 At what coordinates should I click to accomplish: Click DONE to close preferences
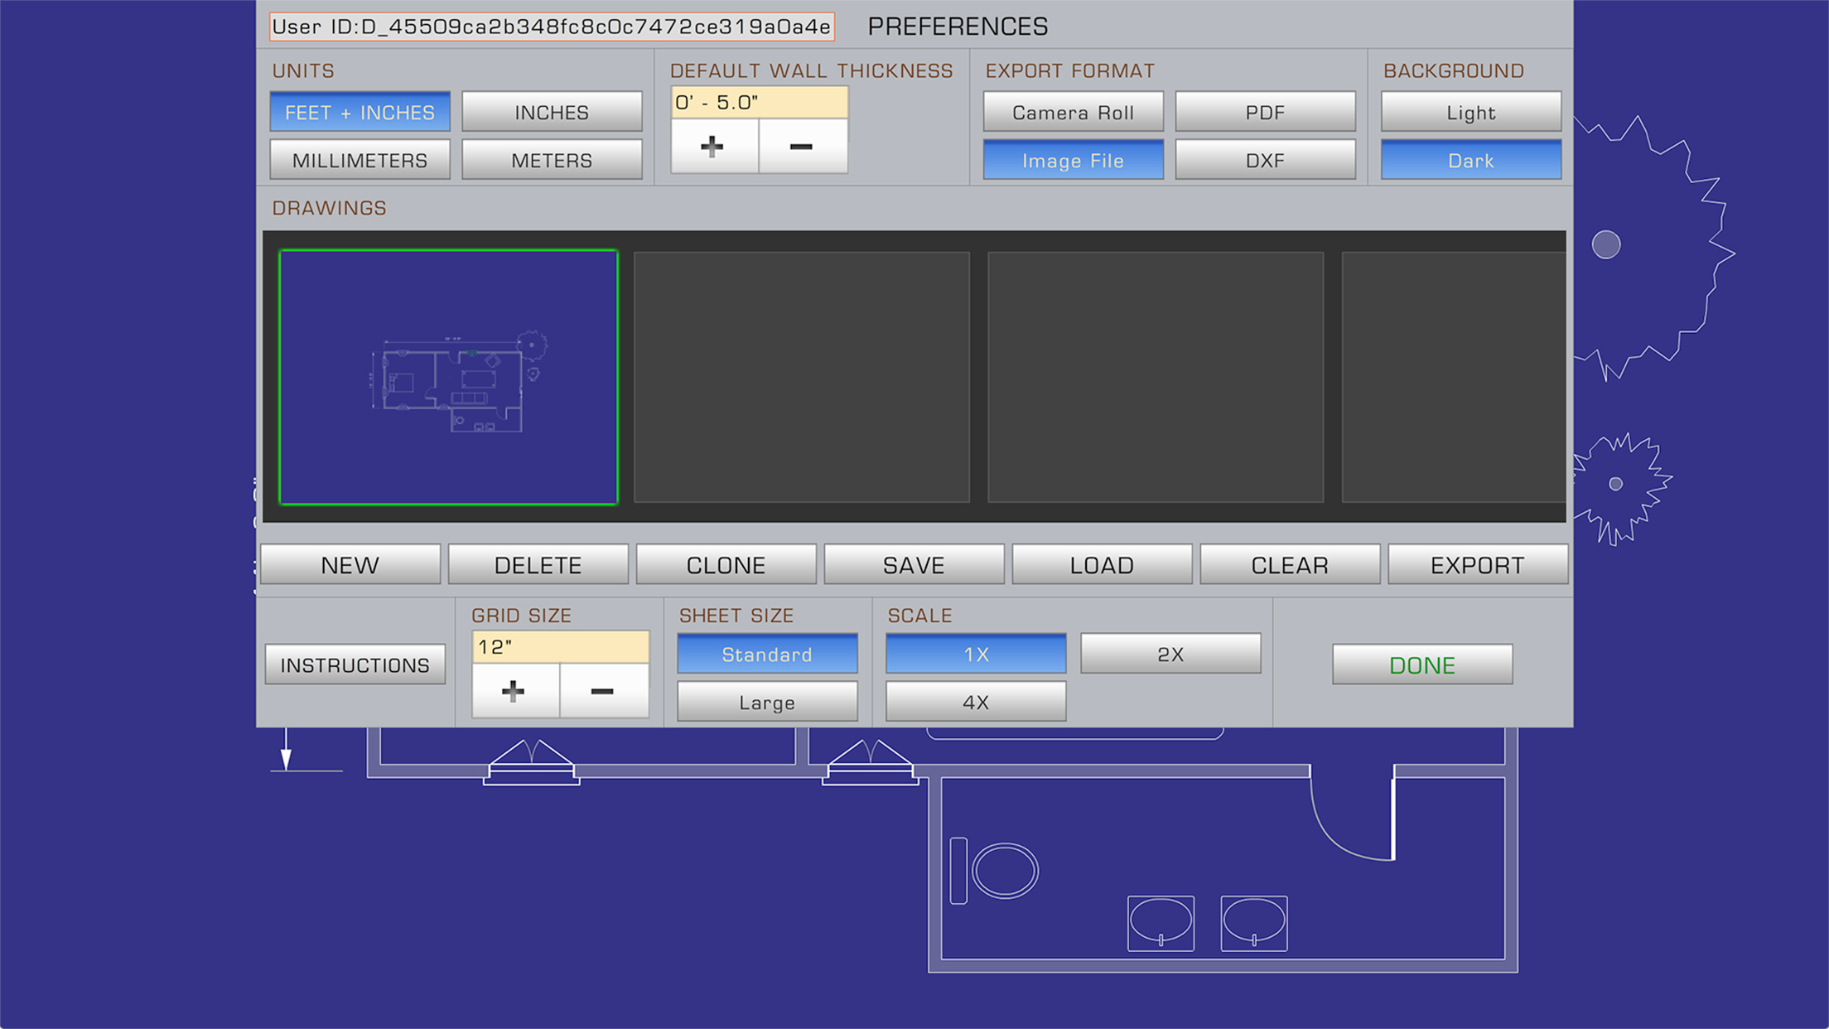1422,664
